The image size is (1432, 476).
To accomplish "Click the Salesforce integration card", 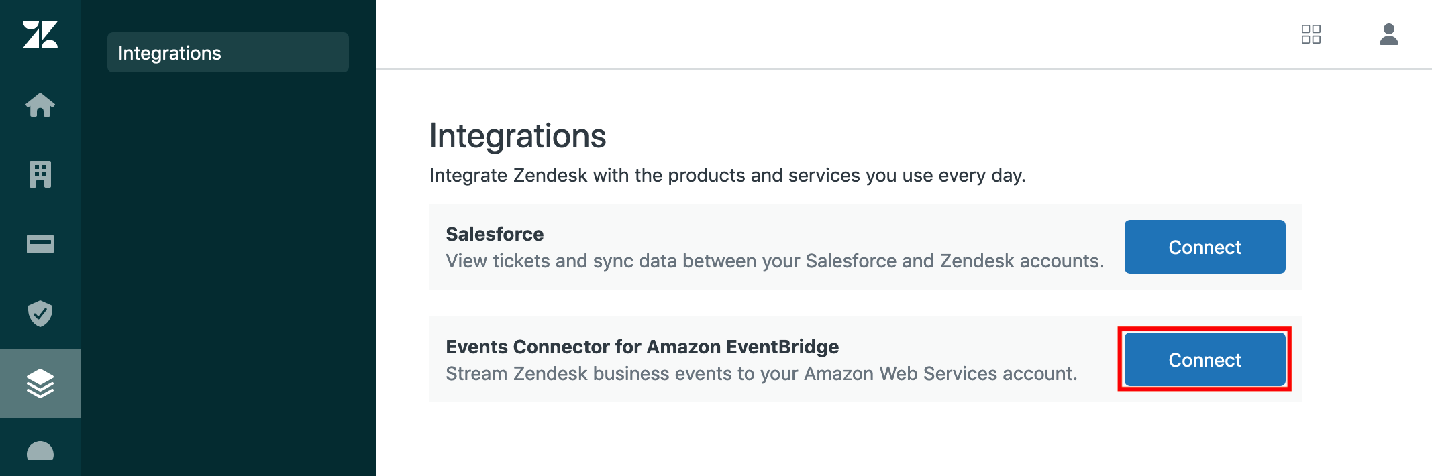I will tap(864, 247).
